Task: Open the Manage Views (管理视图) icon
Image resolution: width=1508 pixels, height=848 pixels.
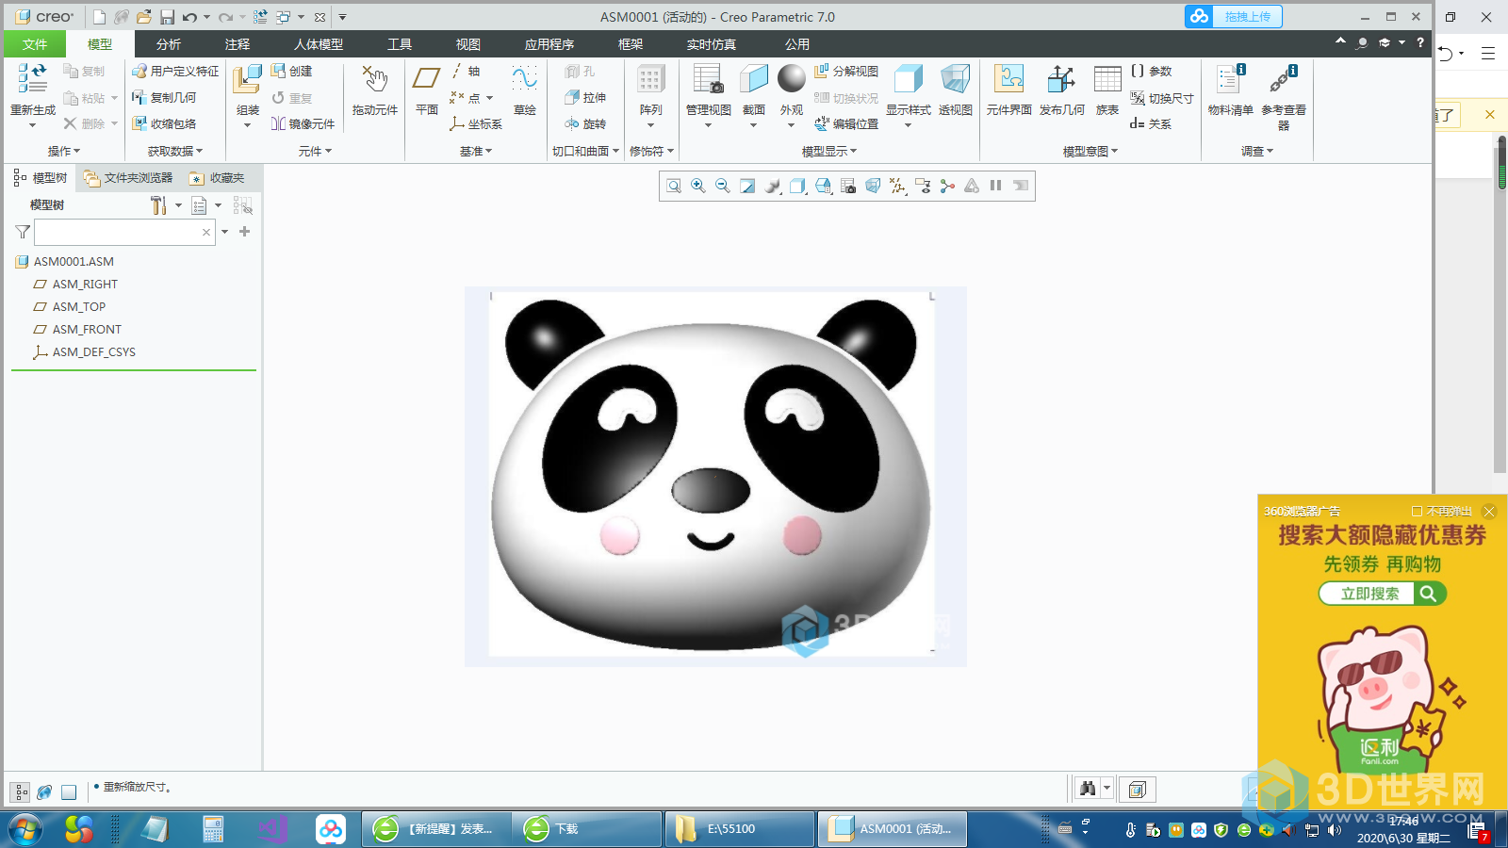Action: click(708, 79)
